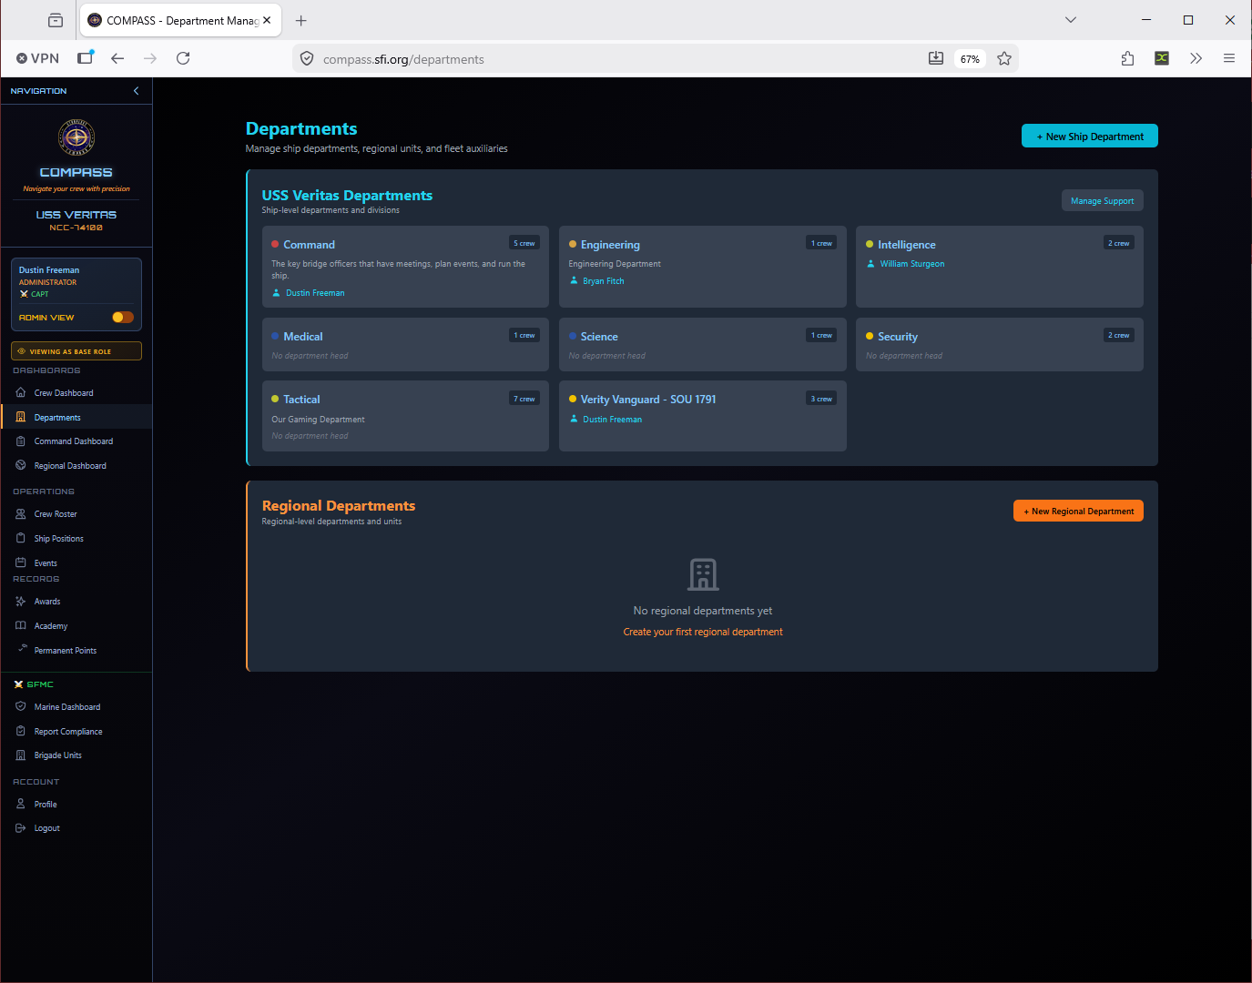Open a new browser tab
The height and width of the screenshot is (983, 1252).
(x=301, y=20)
